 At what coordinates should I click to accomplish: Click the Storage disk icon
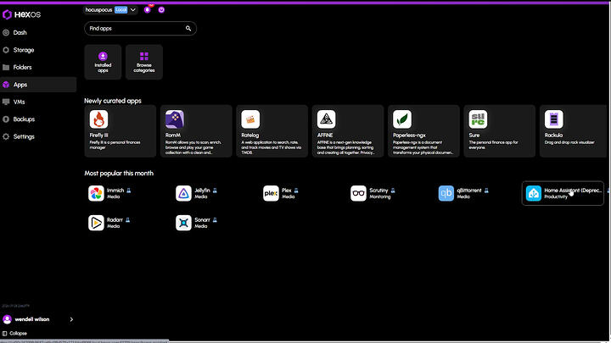point(6,50)
